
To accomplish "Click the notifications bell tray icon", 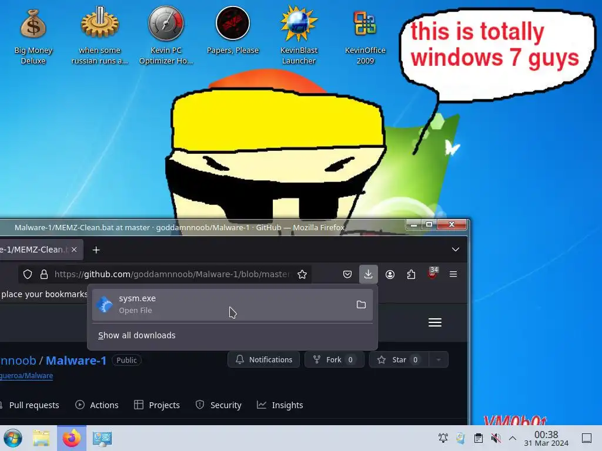I will [x=443, y=437].
